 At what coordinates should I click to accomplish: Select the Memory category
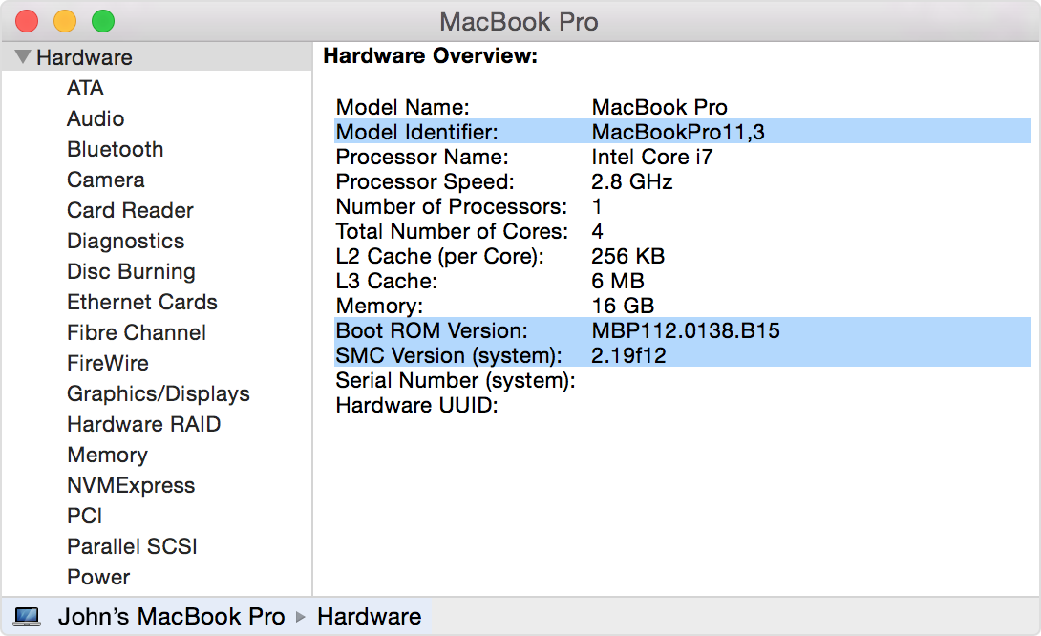[107, 455]
